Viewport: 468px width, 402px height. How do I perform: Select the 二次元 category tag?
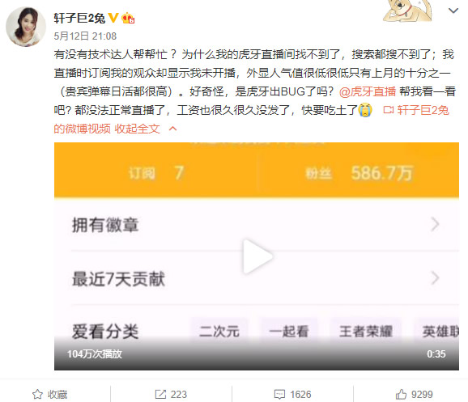coord(219,331)
